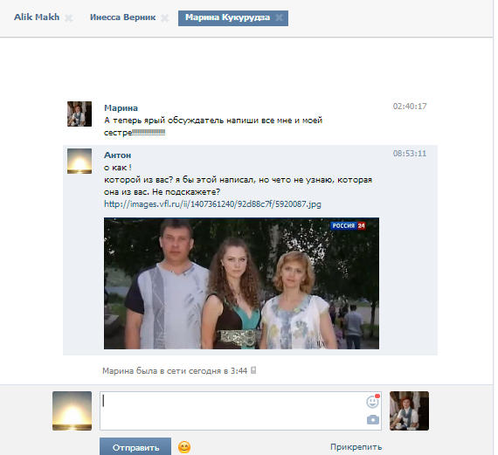The image size is (498, 455).
Task: Open the Прикрепить attach menu
Action: [x=356, y=447]
